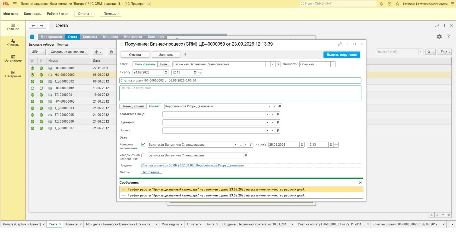Open the notifications bell in the top bar

[x=381, y=4]
